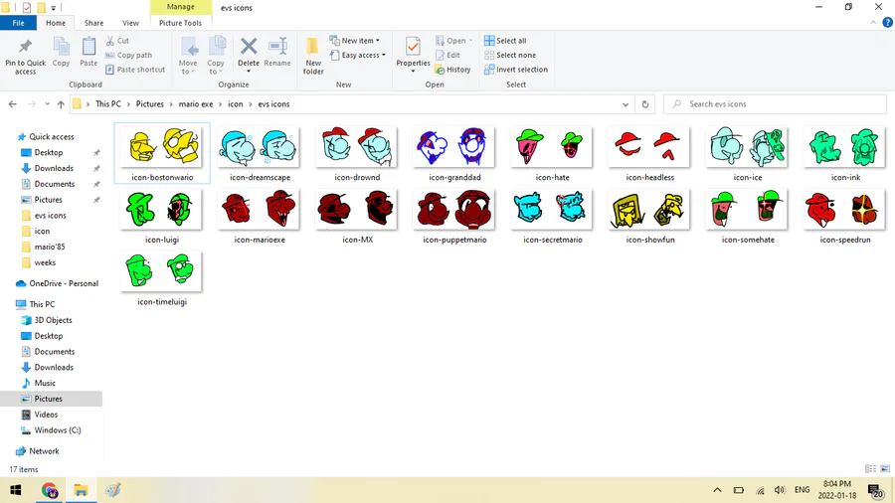
Task: Open Music in the sidebar
Action: click(45, 383)
